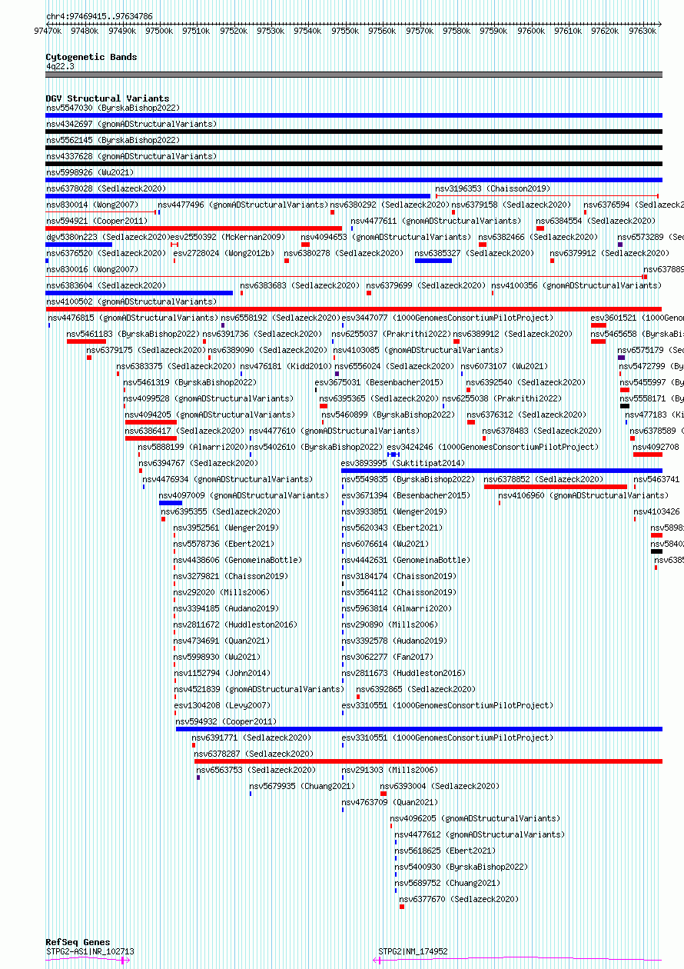Click variant label nsv6378028 (Sedlazeck2020)
This screenshot has width=684, height=969.
coord(105,188)
